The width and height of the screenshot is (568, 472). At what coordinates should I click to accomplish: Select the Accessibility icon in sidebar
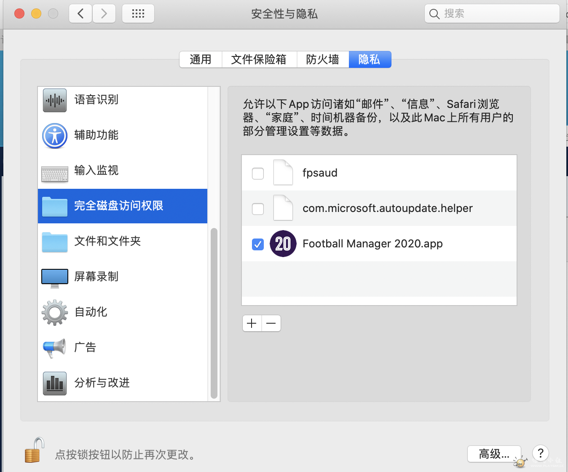[55, 136]
